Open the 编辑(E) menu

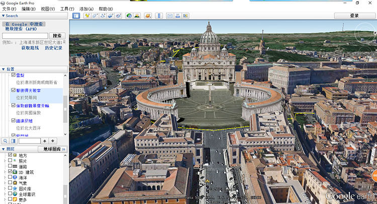(29, 9)
